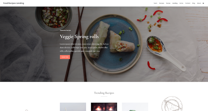Viewport: 208px width, 111px height.
Task: Click the Trending Recipes section heading
Action: [104, 93]
